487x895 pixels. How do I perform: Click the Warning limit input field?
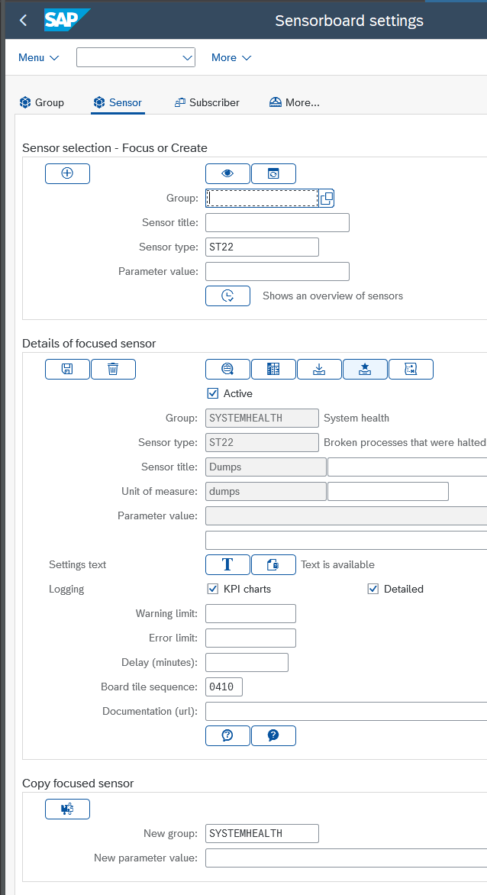250,613
